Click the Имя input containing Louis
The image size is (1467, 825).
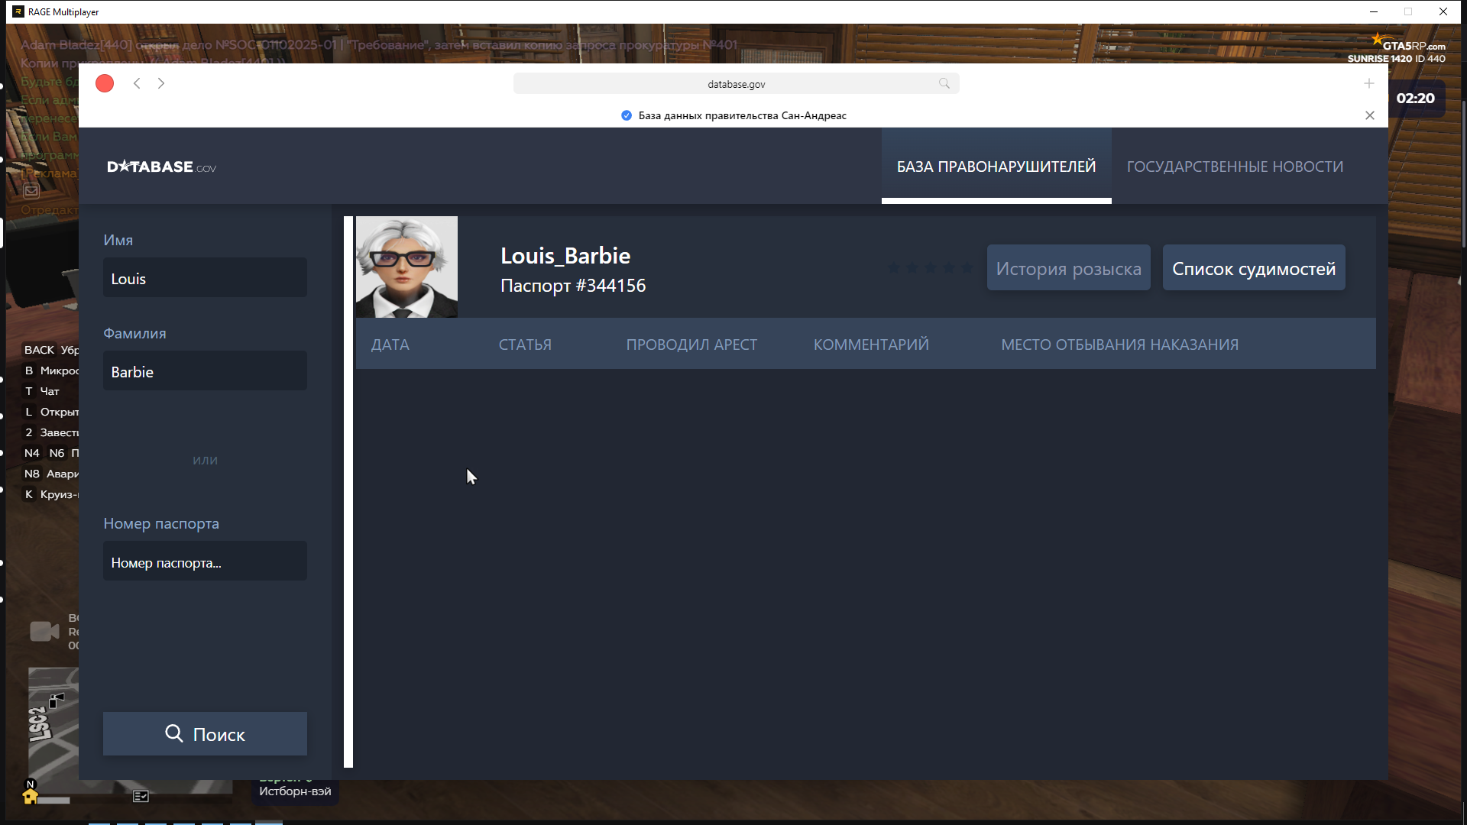(x=205, y=278)
